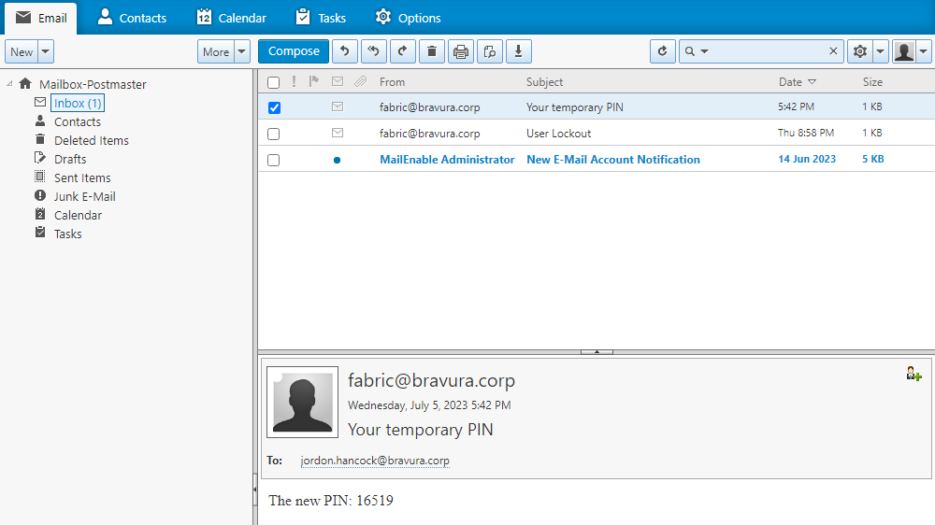Open the New E-Mail Account Notification message
Image resolution: width=935 pixels, height=525 pixels.
point(613,159)
